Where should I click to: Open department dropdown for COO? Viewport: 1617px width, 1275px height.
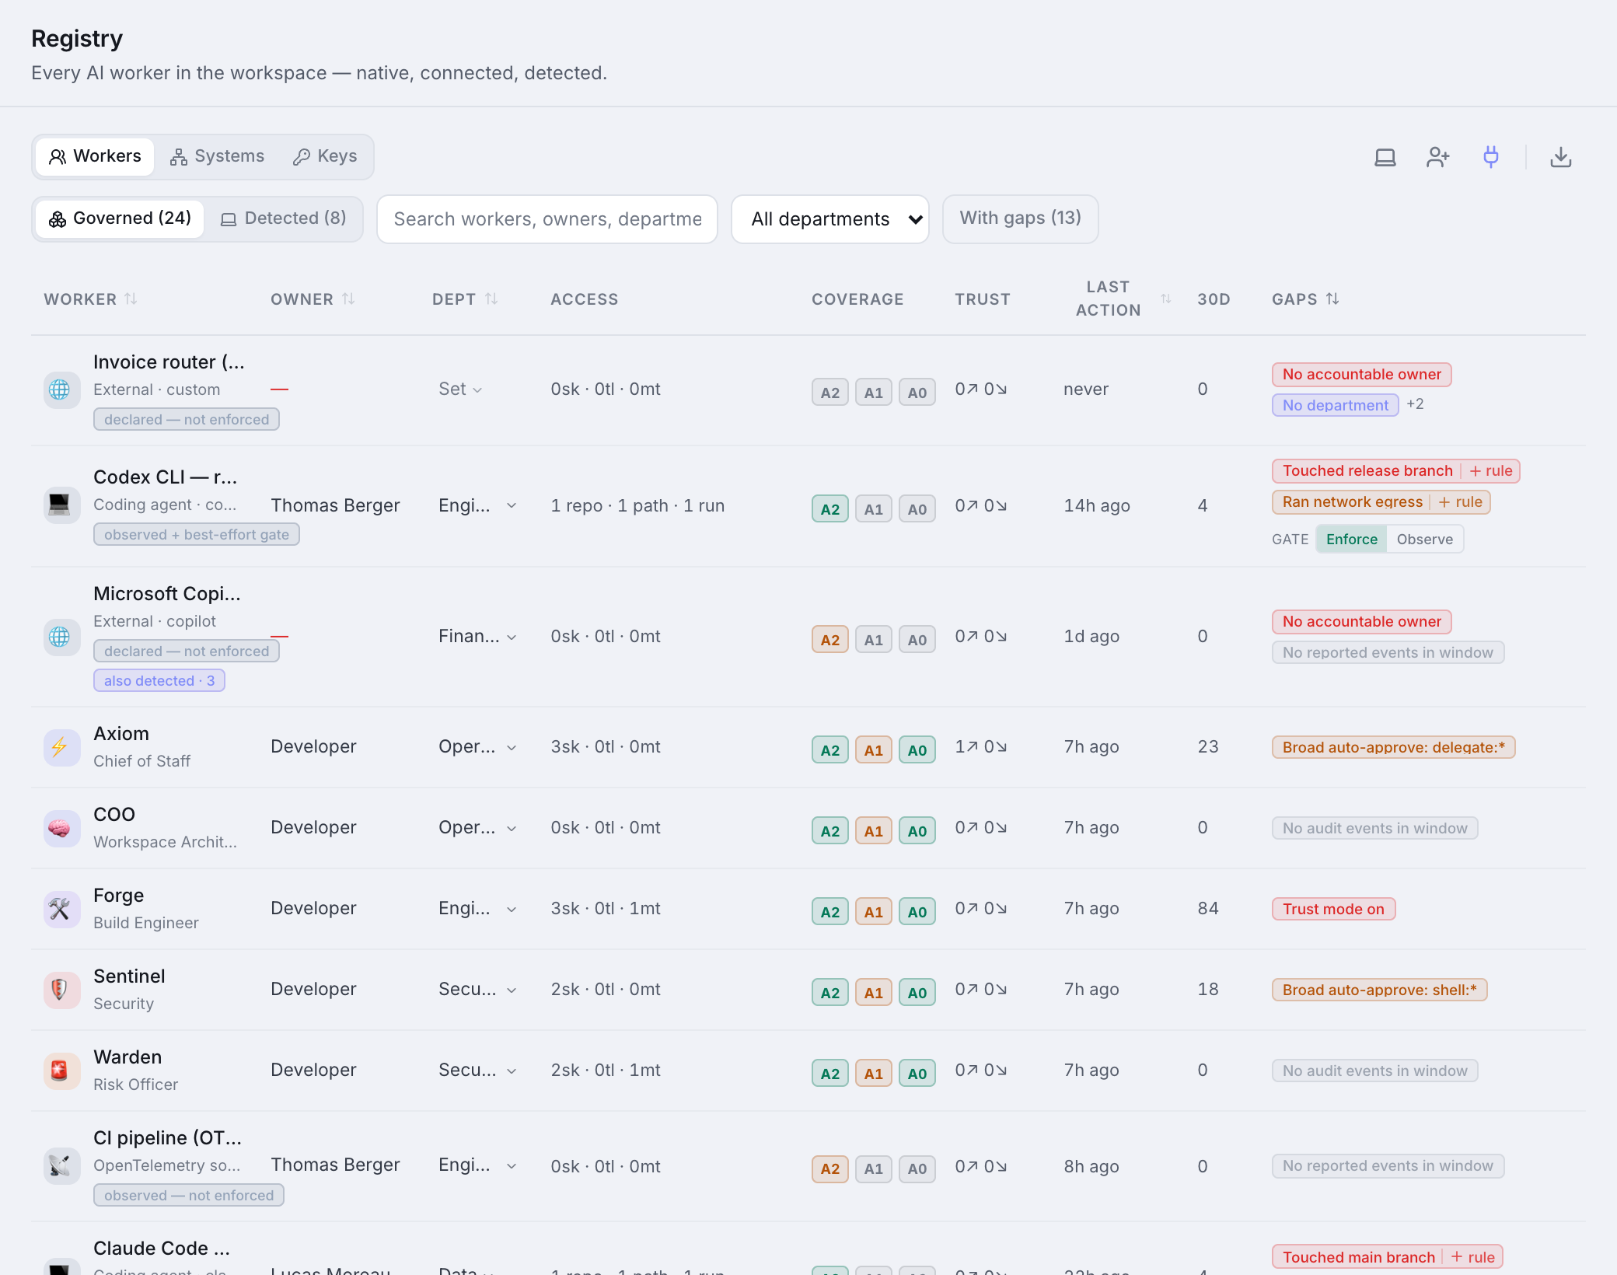coord(477,827)
